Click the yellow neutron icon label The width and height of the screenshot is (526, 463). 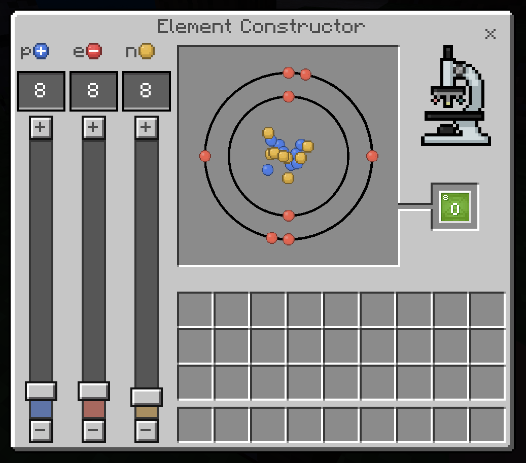pos(147,51)
